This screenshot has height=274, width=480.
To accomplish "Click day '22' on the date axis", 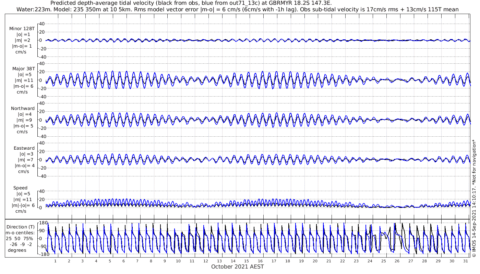I will [x=343, y=261].
